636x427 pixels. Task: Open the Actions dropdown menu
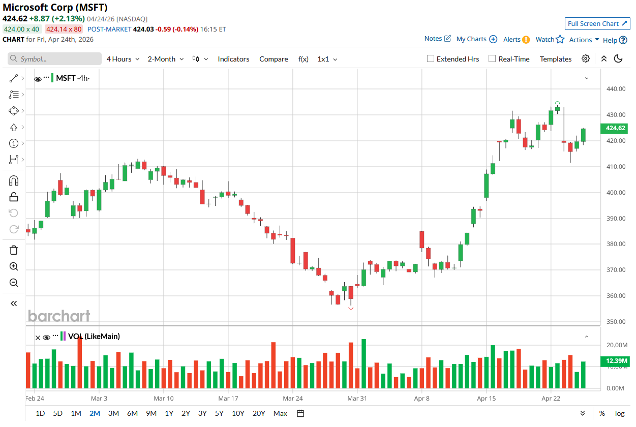tap(584, 40)
